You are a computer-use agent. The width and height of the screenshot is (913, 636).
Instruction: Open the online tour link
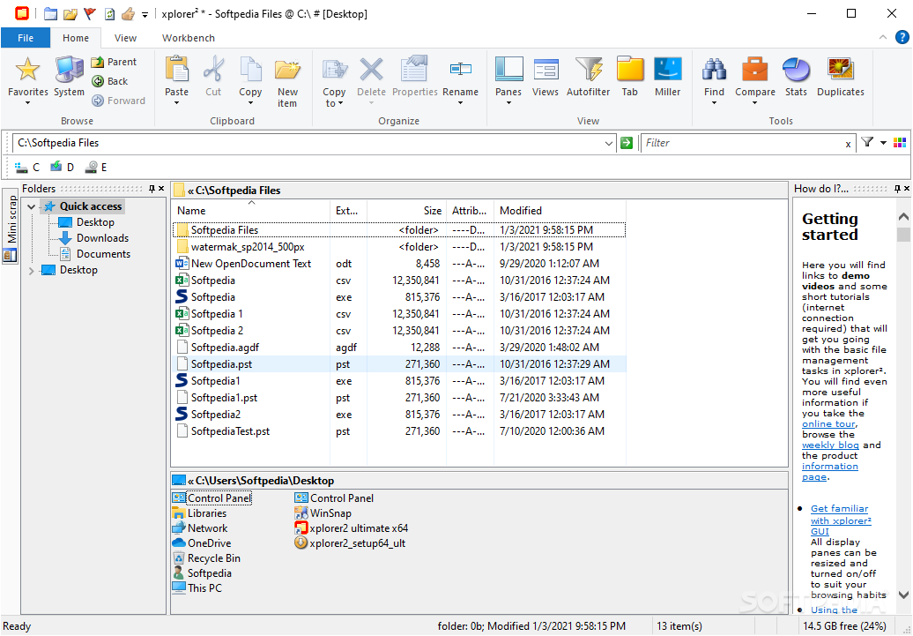coord(828,423)
